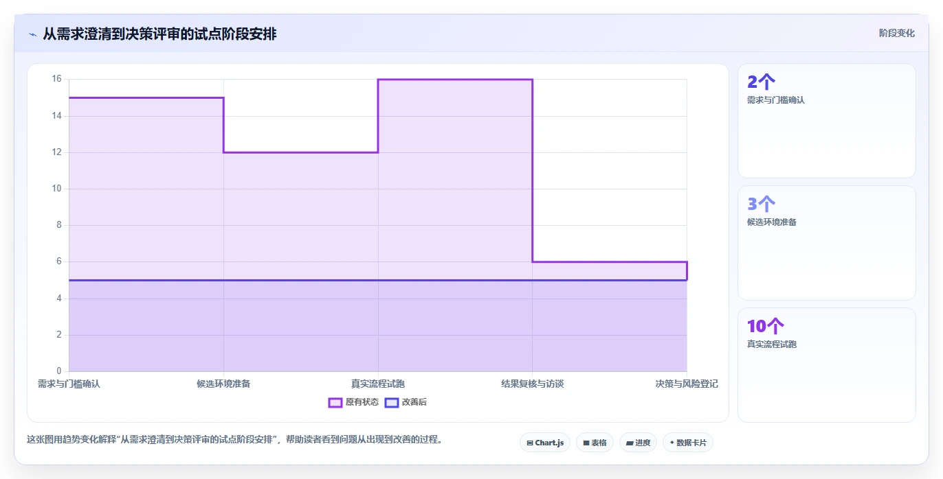Select the 数据卡片 tag chip
The height and width of the screenshot is (479, 943).
(687, 443)
